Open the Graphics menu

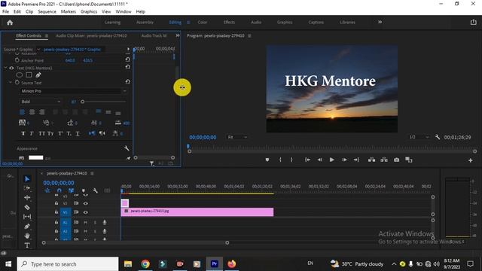pyautogui.click(x=89, y=12)
